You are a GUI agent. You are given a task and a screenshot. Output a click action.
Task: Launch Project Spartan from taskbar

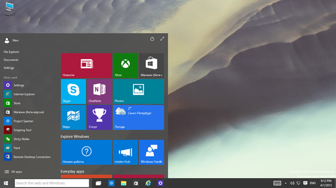(112, 183)
